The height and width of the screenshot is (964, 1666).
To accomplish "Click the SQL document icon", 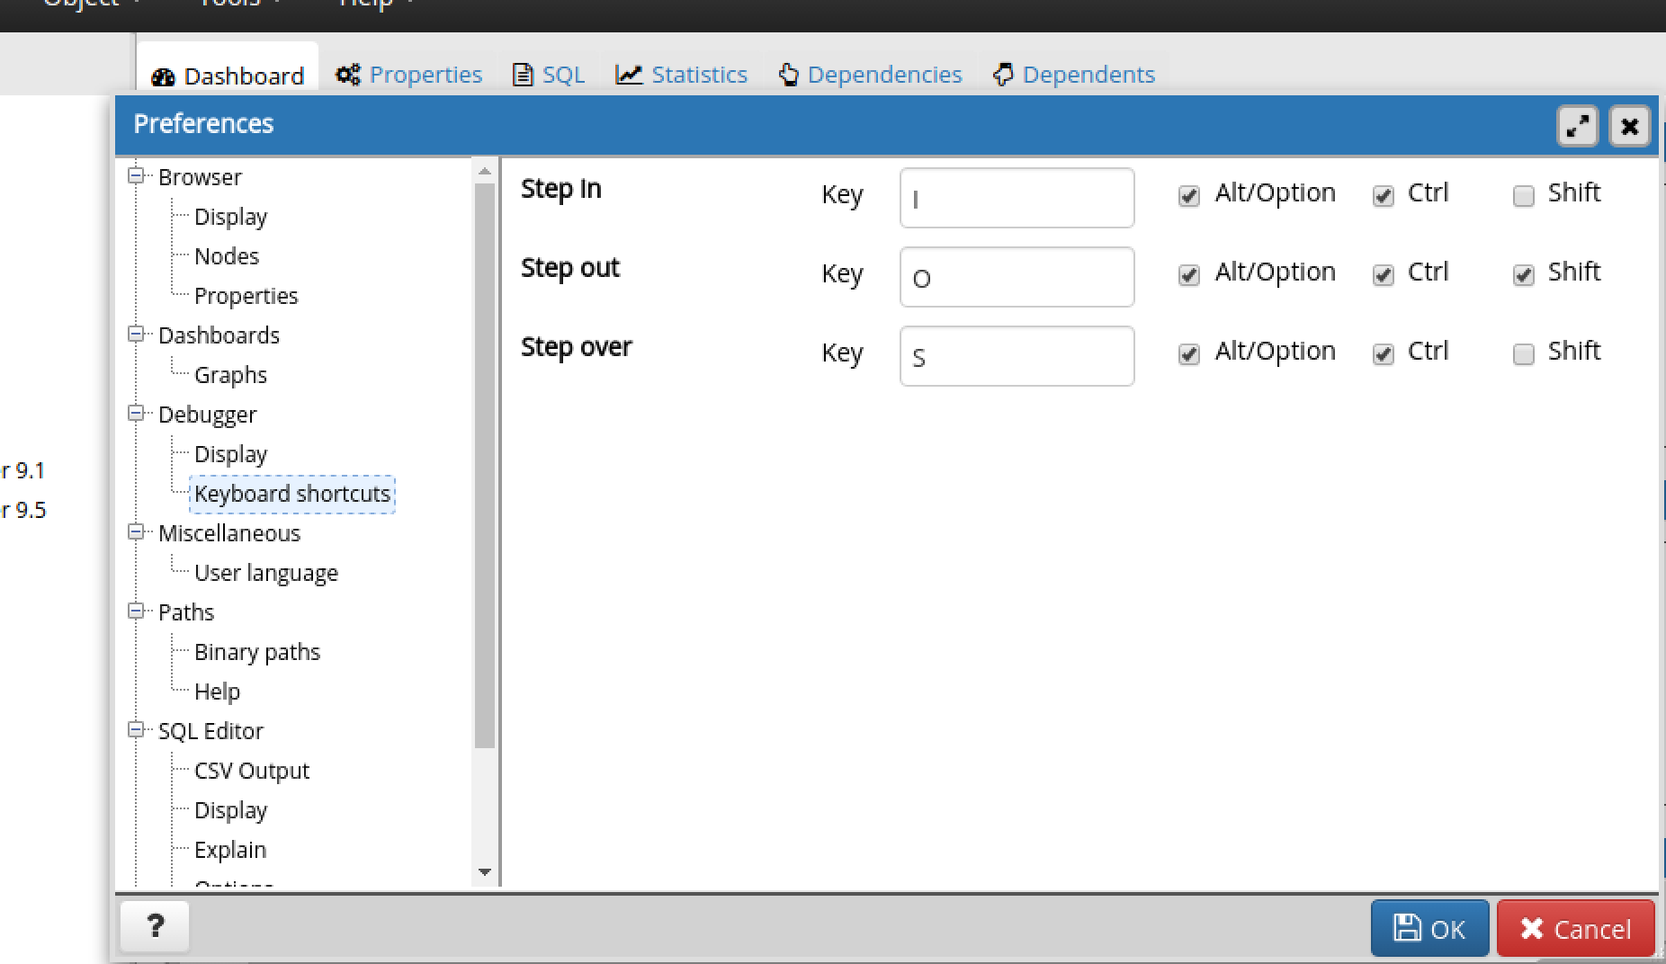I will 522,74.
